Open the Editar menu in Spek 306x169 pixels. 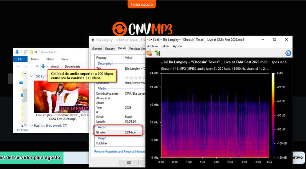click(x=165, y=46)
